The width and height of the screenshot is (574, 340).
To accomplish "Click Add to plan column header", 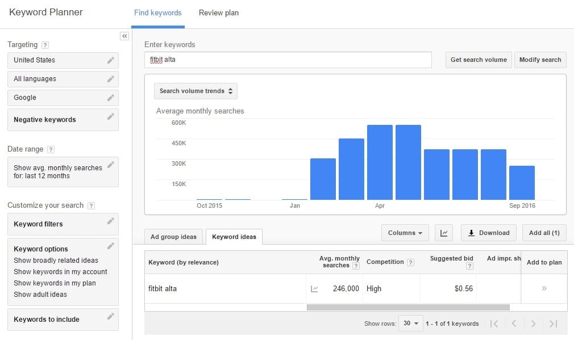I will [544, 262].
